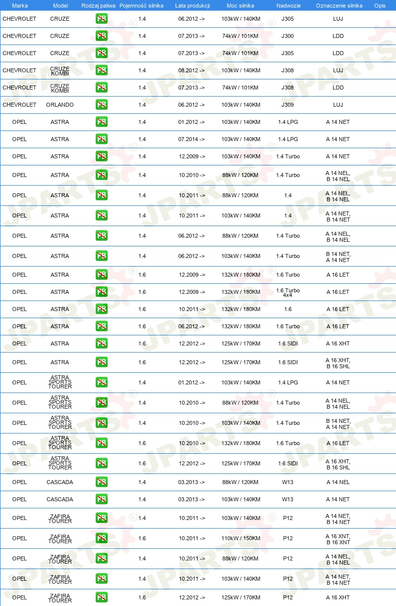Click fuel icon for Astra 10.2011 88kW row
Screen dimensions: 396x606
(x=102, y=195)
